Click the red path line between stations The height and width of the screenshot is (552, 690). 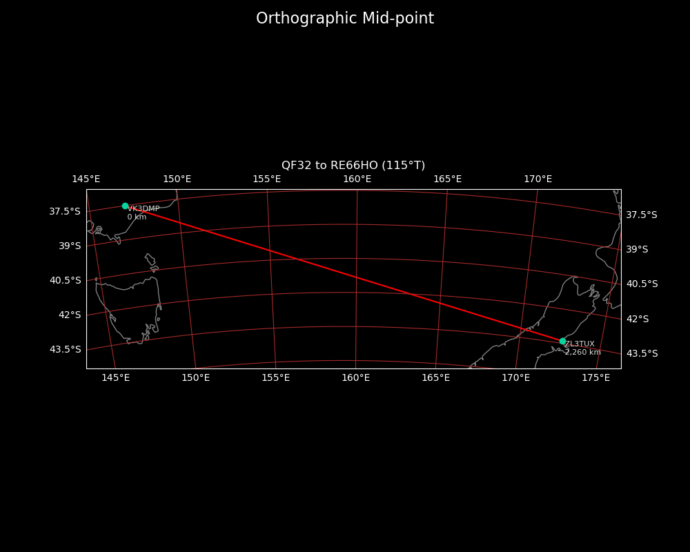[345, 273]
